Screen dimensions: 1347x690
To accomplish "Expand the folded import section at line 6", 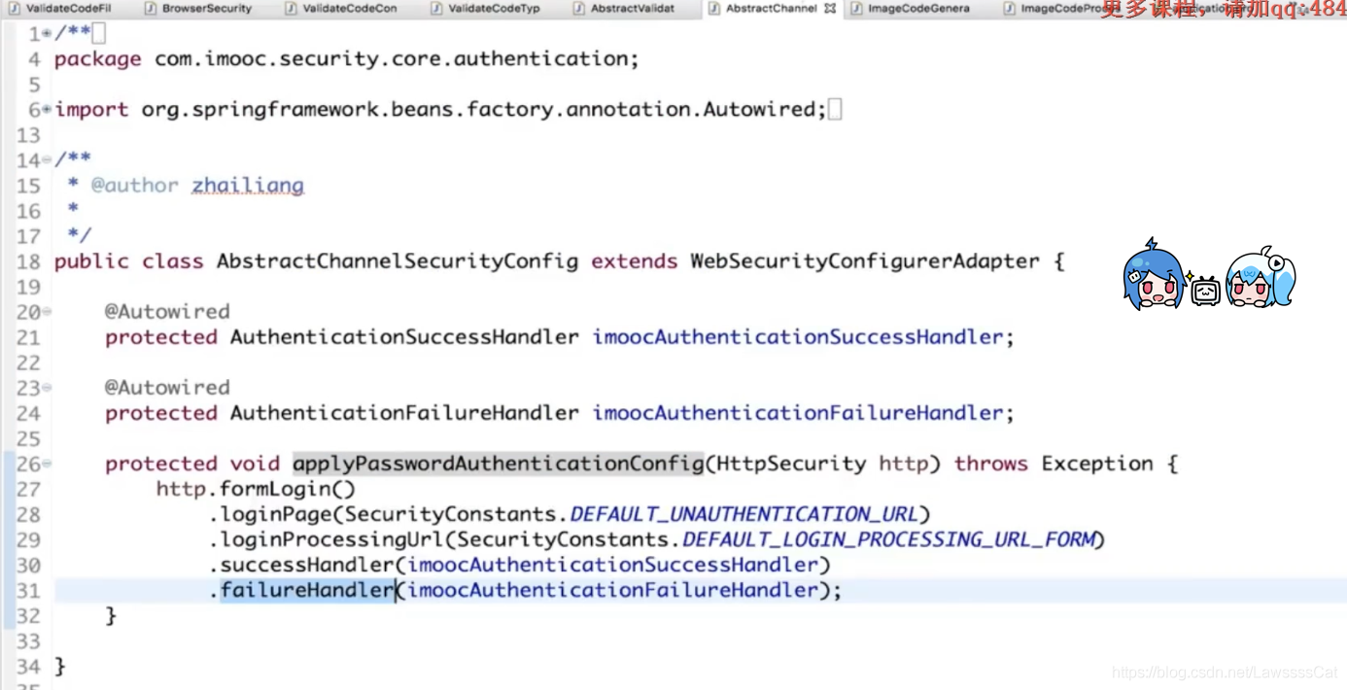I will tap(47, 110).
